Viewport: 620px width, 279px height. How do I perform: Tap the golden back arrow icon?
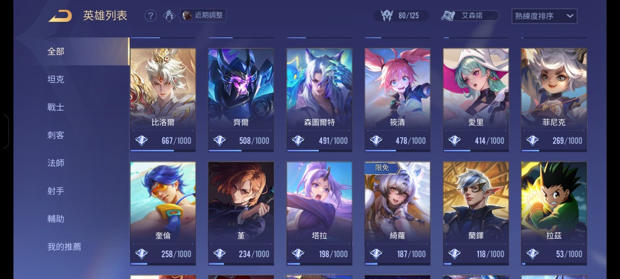coord(60,16)
